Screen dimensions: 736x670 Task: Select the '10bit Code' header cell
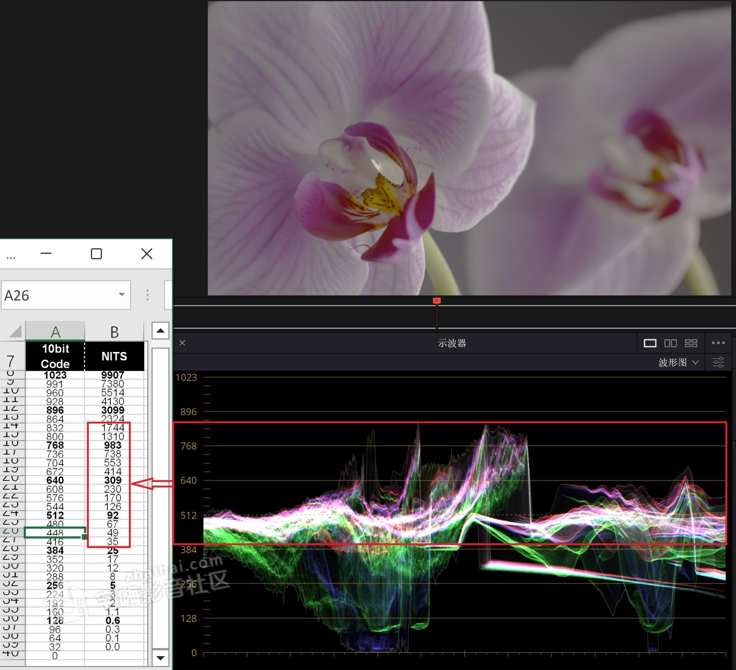55,356
